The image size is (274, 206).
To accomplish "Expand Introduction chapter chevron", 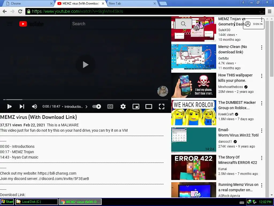I will (x=86, y=107).
